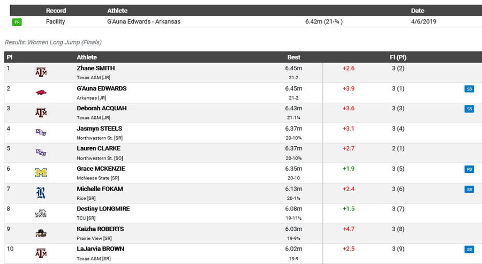Click SB badge in G'Auna Edwards row

[x=469, y=89]
